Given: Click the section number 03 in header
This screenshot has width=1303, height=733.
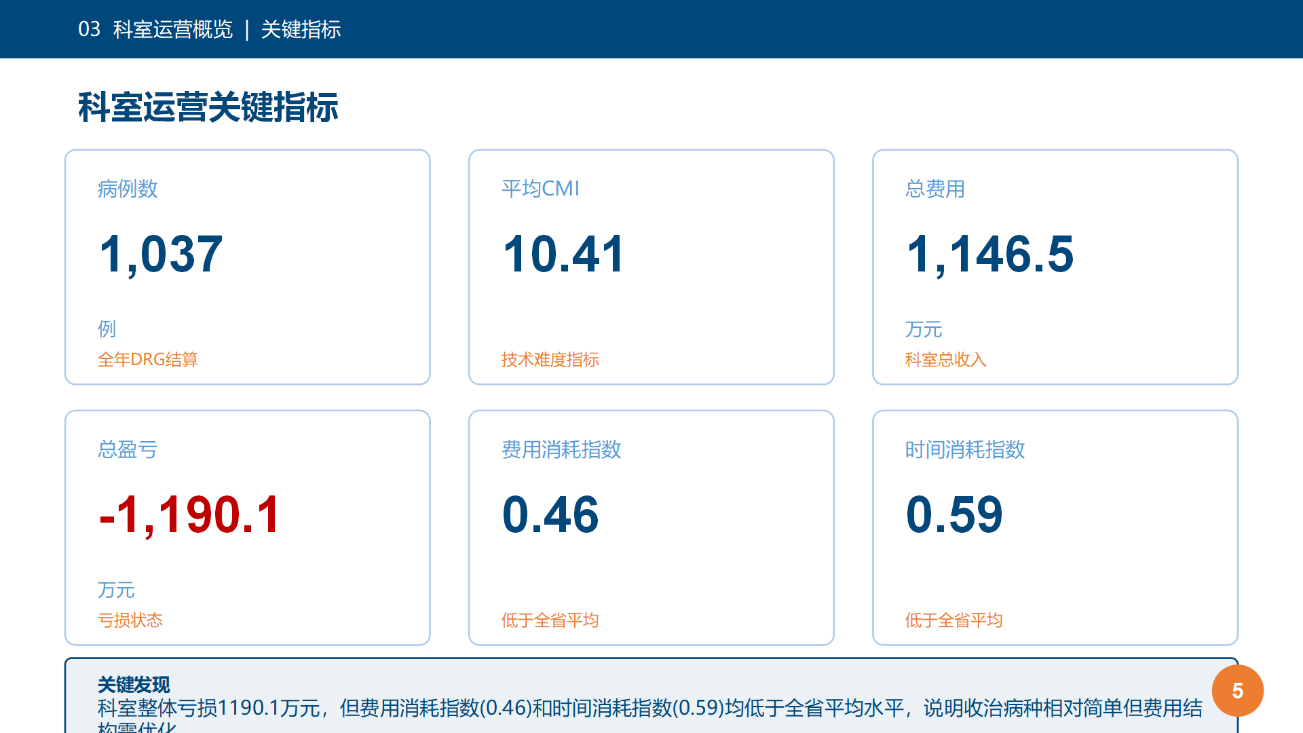Looking at the screenshot, I should coord(89,29).
